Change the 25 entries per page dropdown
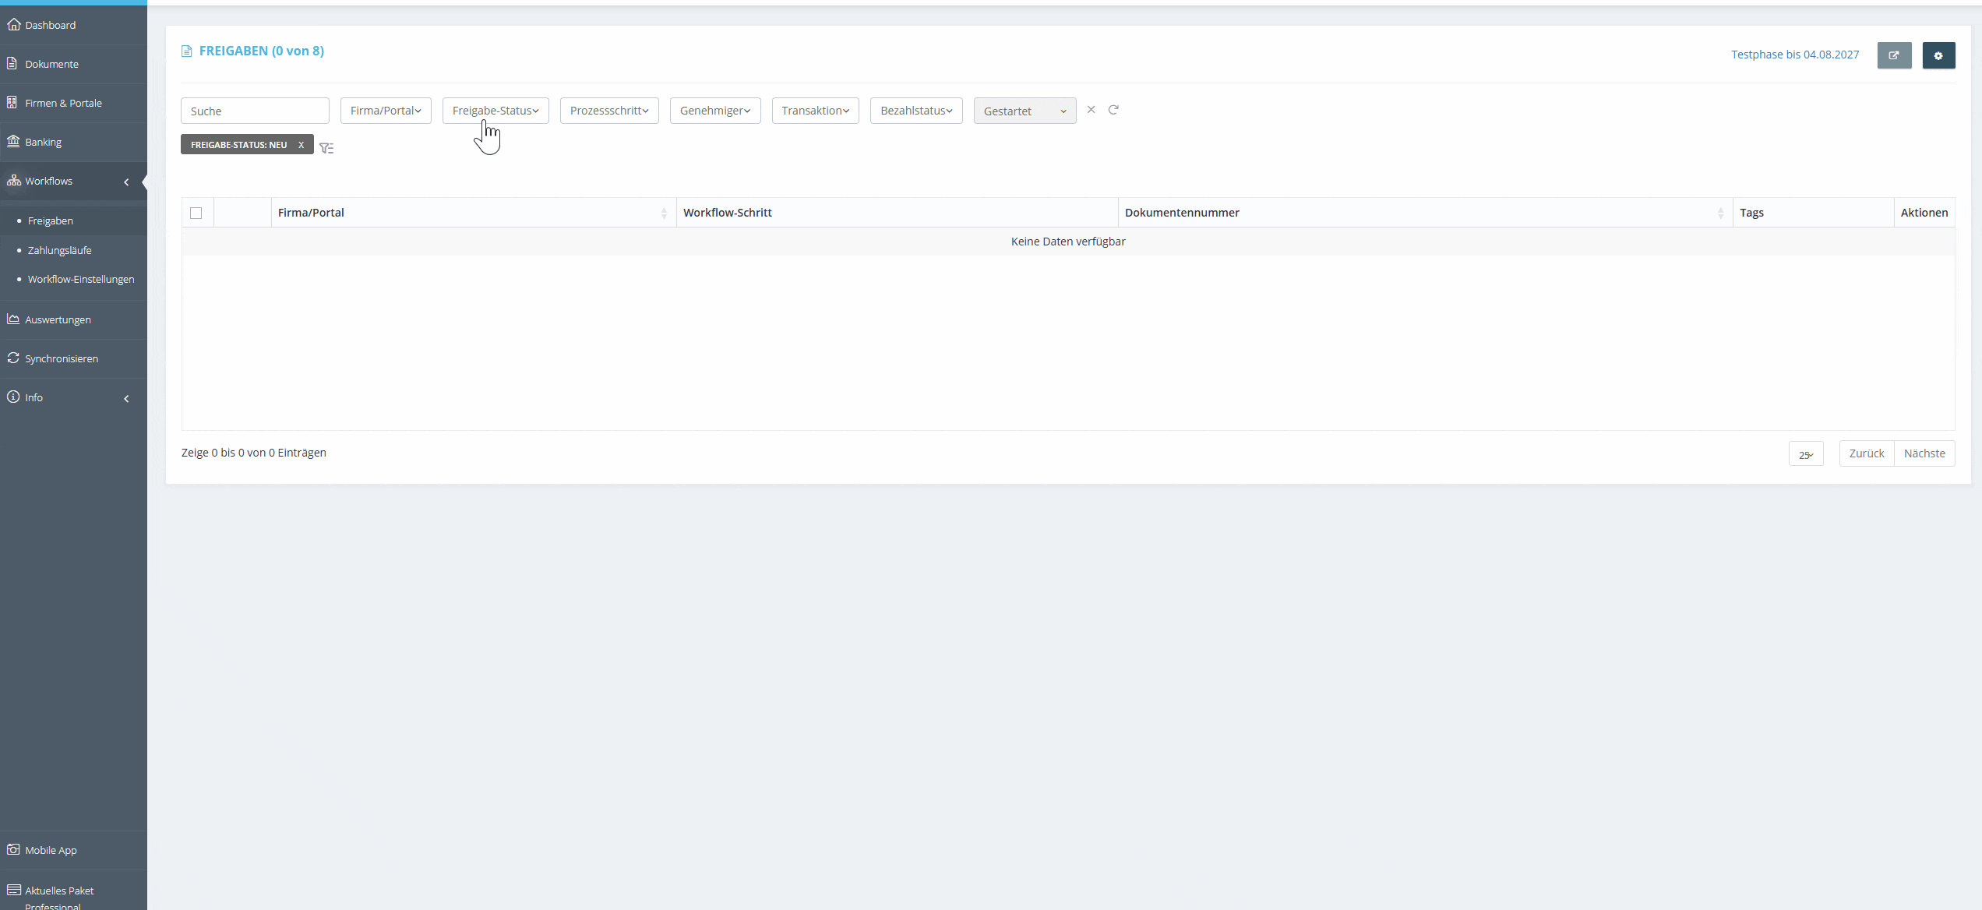Viewport: 1982px width, 910px height. 1806,454
